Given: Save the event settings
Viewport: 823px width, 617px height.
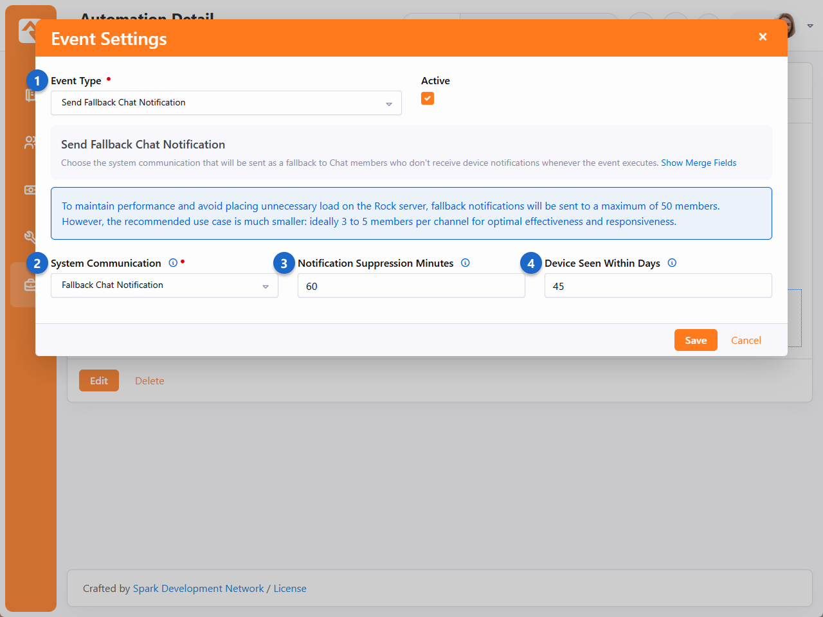Looking at the screenshot, I should 696,340.
